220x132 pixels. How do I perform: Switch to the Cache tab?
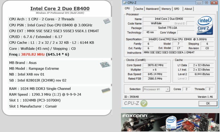139,9
